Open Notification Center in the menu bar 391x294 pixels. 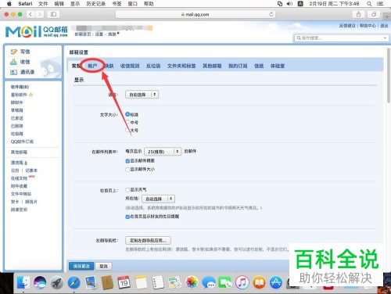click(380, 4)
